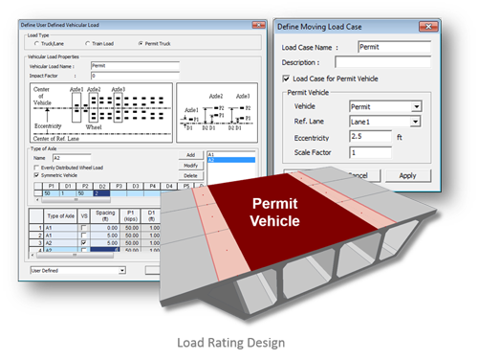The width and height of the screenshot is (478, 360).
Task: Select the Train Load radio button
Action: [x=87, y=43]
